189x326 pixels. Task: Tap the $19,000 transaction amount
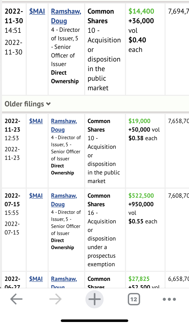[x=139, y=121]
